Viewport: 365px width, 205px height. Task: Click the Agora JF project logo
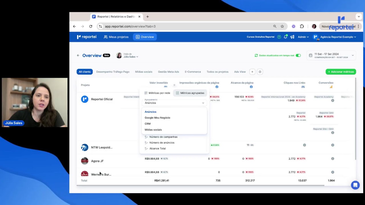[x=85, y=161]
